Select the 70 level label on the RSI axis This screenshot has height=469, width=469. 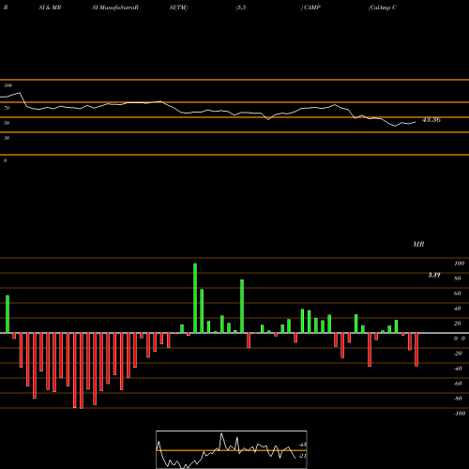(7, 108)
